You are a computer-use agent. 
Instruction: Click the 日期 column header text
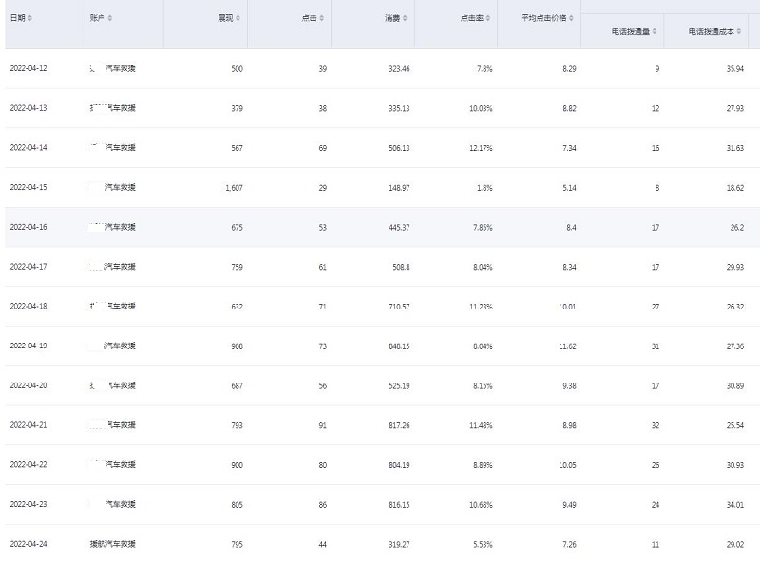[16, 18]
